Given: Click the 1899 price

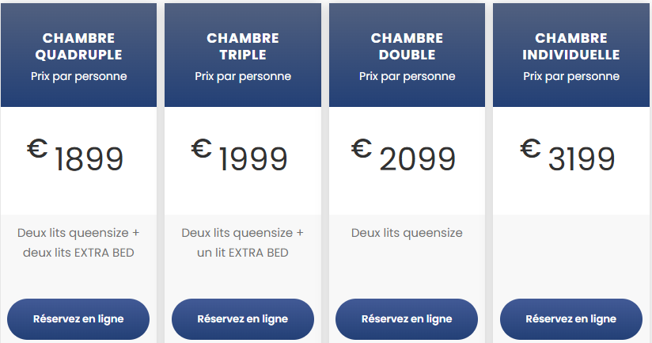Looking at the screenshot, I should click(x=89, y=160).
